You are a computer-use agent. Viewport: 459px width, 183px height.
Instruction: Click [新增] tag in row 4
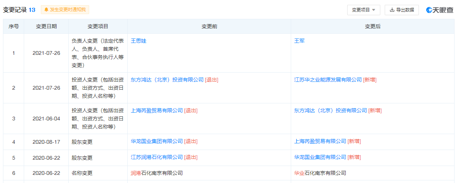tap(354, 141)
